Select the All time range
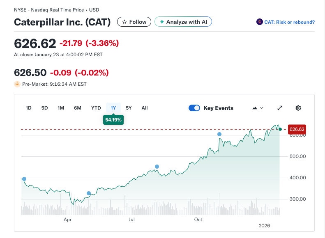This screenshot has width=325, height=238. [145, 108]
